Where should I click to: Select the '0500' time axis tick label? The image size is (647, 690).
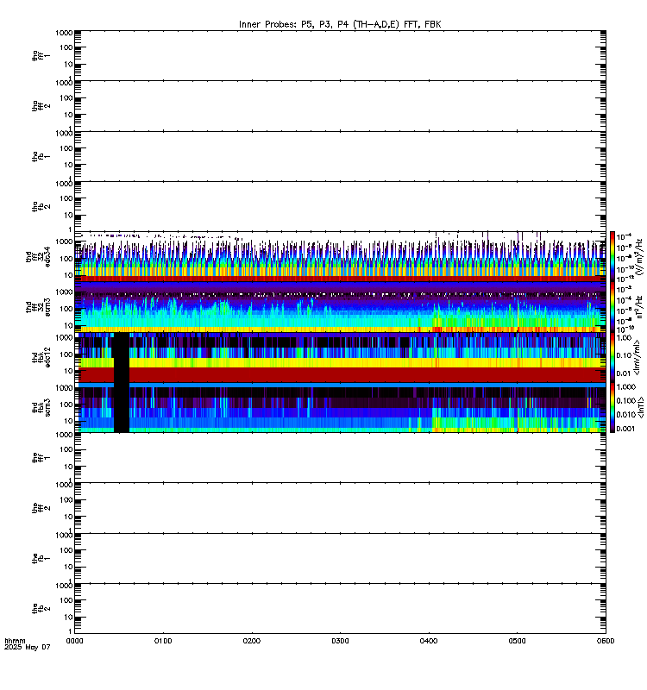[517, 641]
